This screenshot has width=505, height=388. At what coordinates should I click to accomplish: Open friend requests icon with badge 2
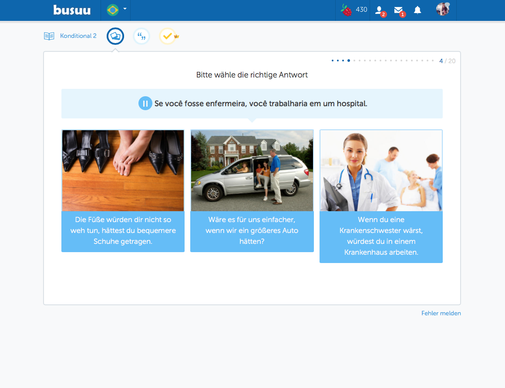pos(380,11)
